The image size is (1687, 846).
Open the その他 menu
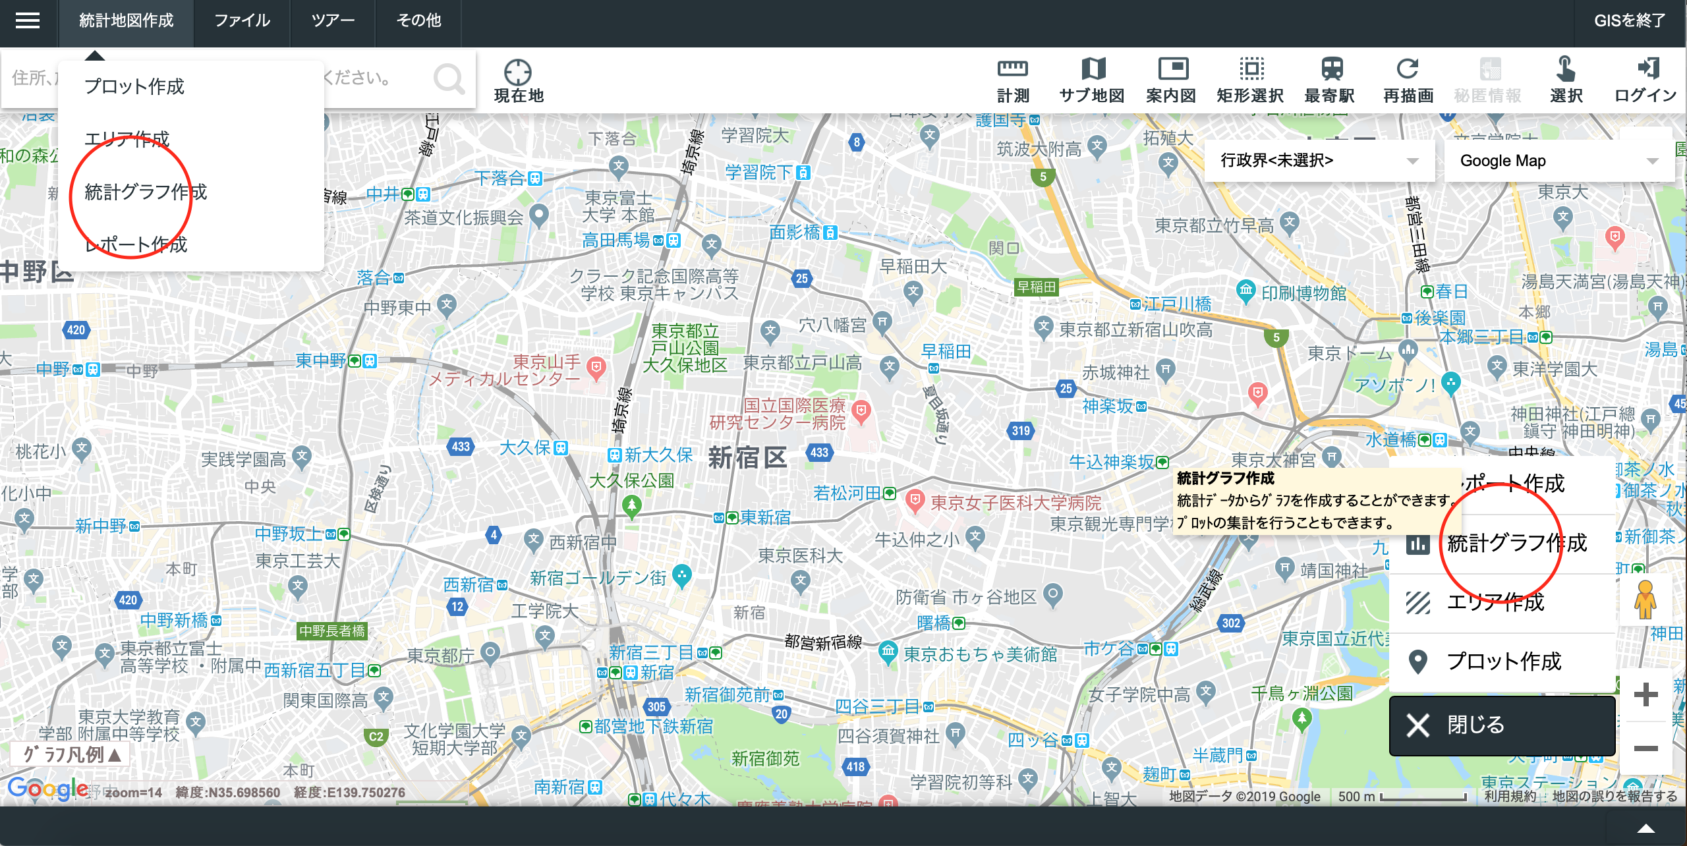pos(418,20)
